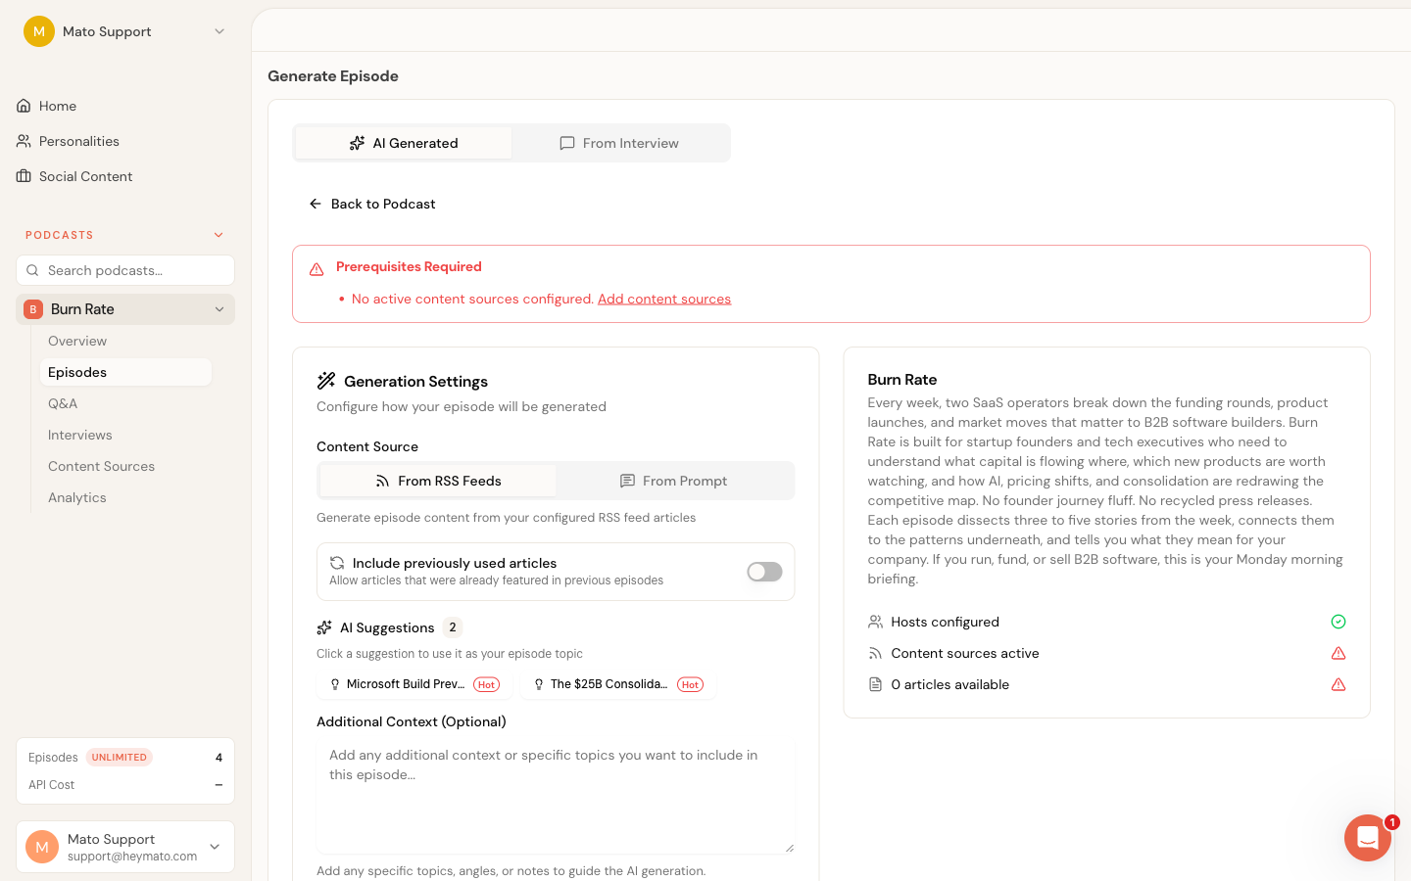Click the warning triangle in Prerequisites Required

pyautogui.click(x=316, y=268)
